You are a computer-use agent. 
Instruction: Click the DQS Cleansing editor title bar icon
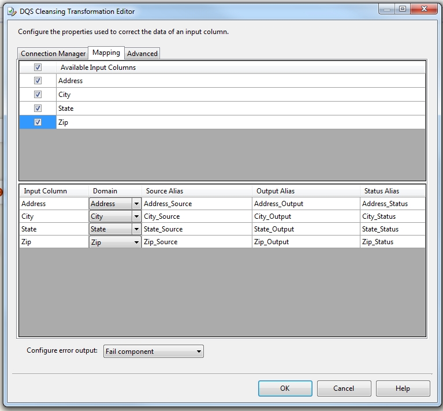point(11,11)
